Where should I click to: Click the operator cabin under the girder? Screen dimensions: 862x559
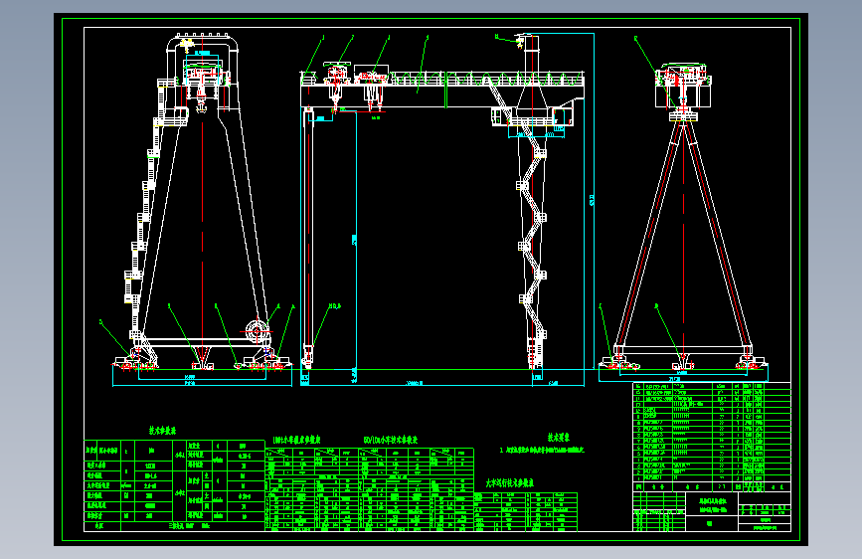501,116
